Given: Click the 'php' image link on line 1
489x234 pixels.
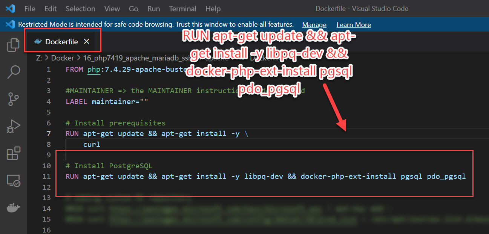Looking at the screenshot, I should tap(94, 69).
